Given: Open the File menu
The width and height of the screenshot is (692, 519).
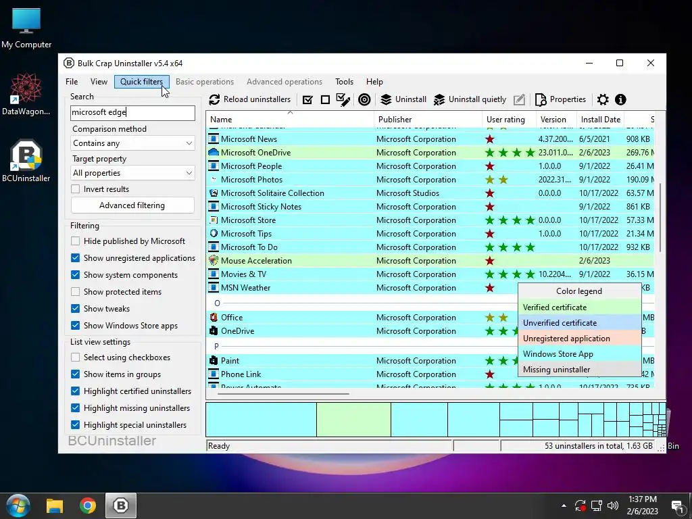Looking at the screenshot, I should coord(72,82).
